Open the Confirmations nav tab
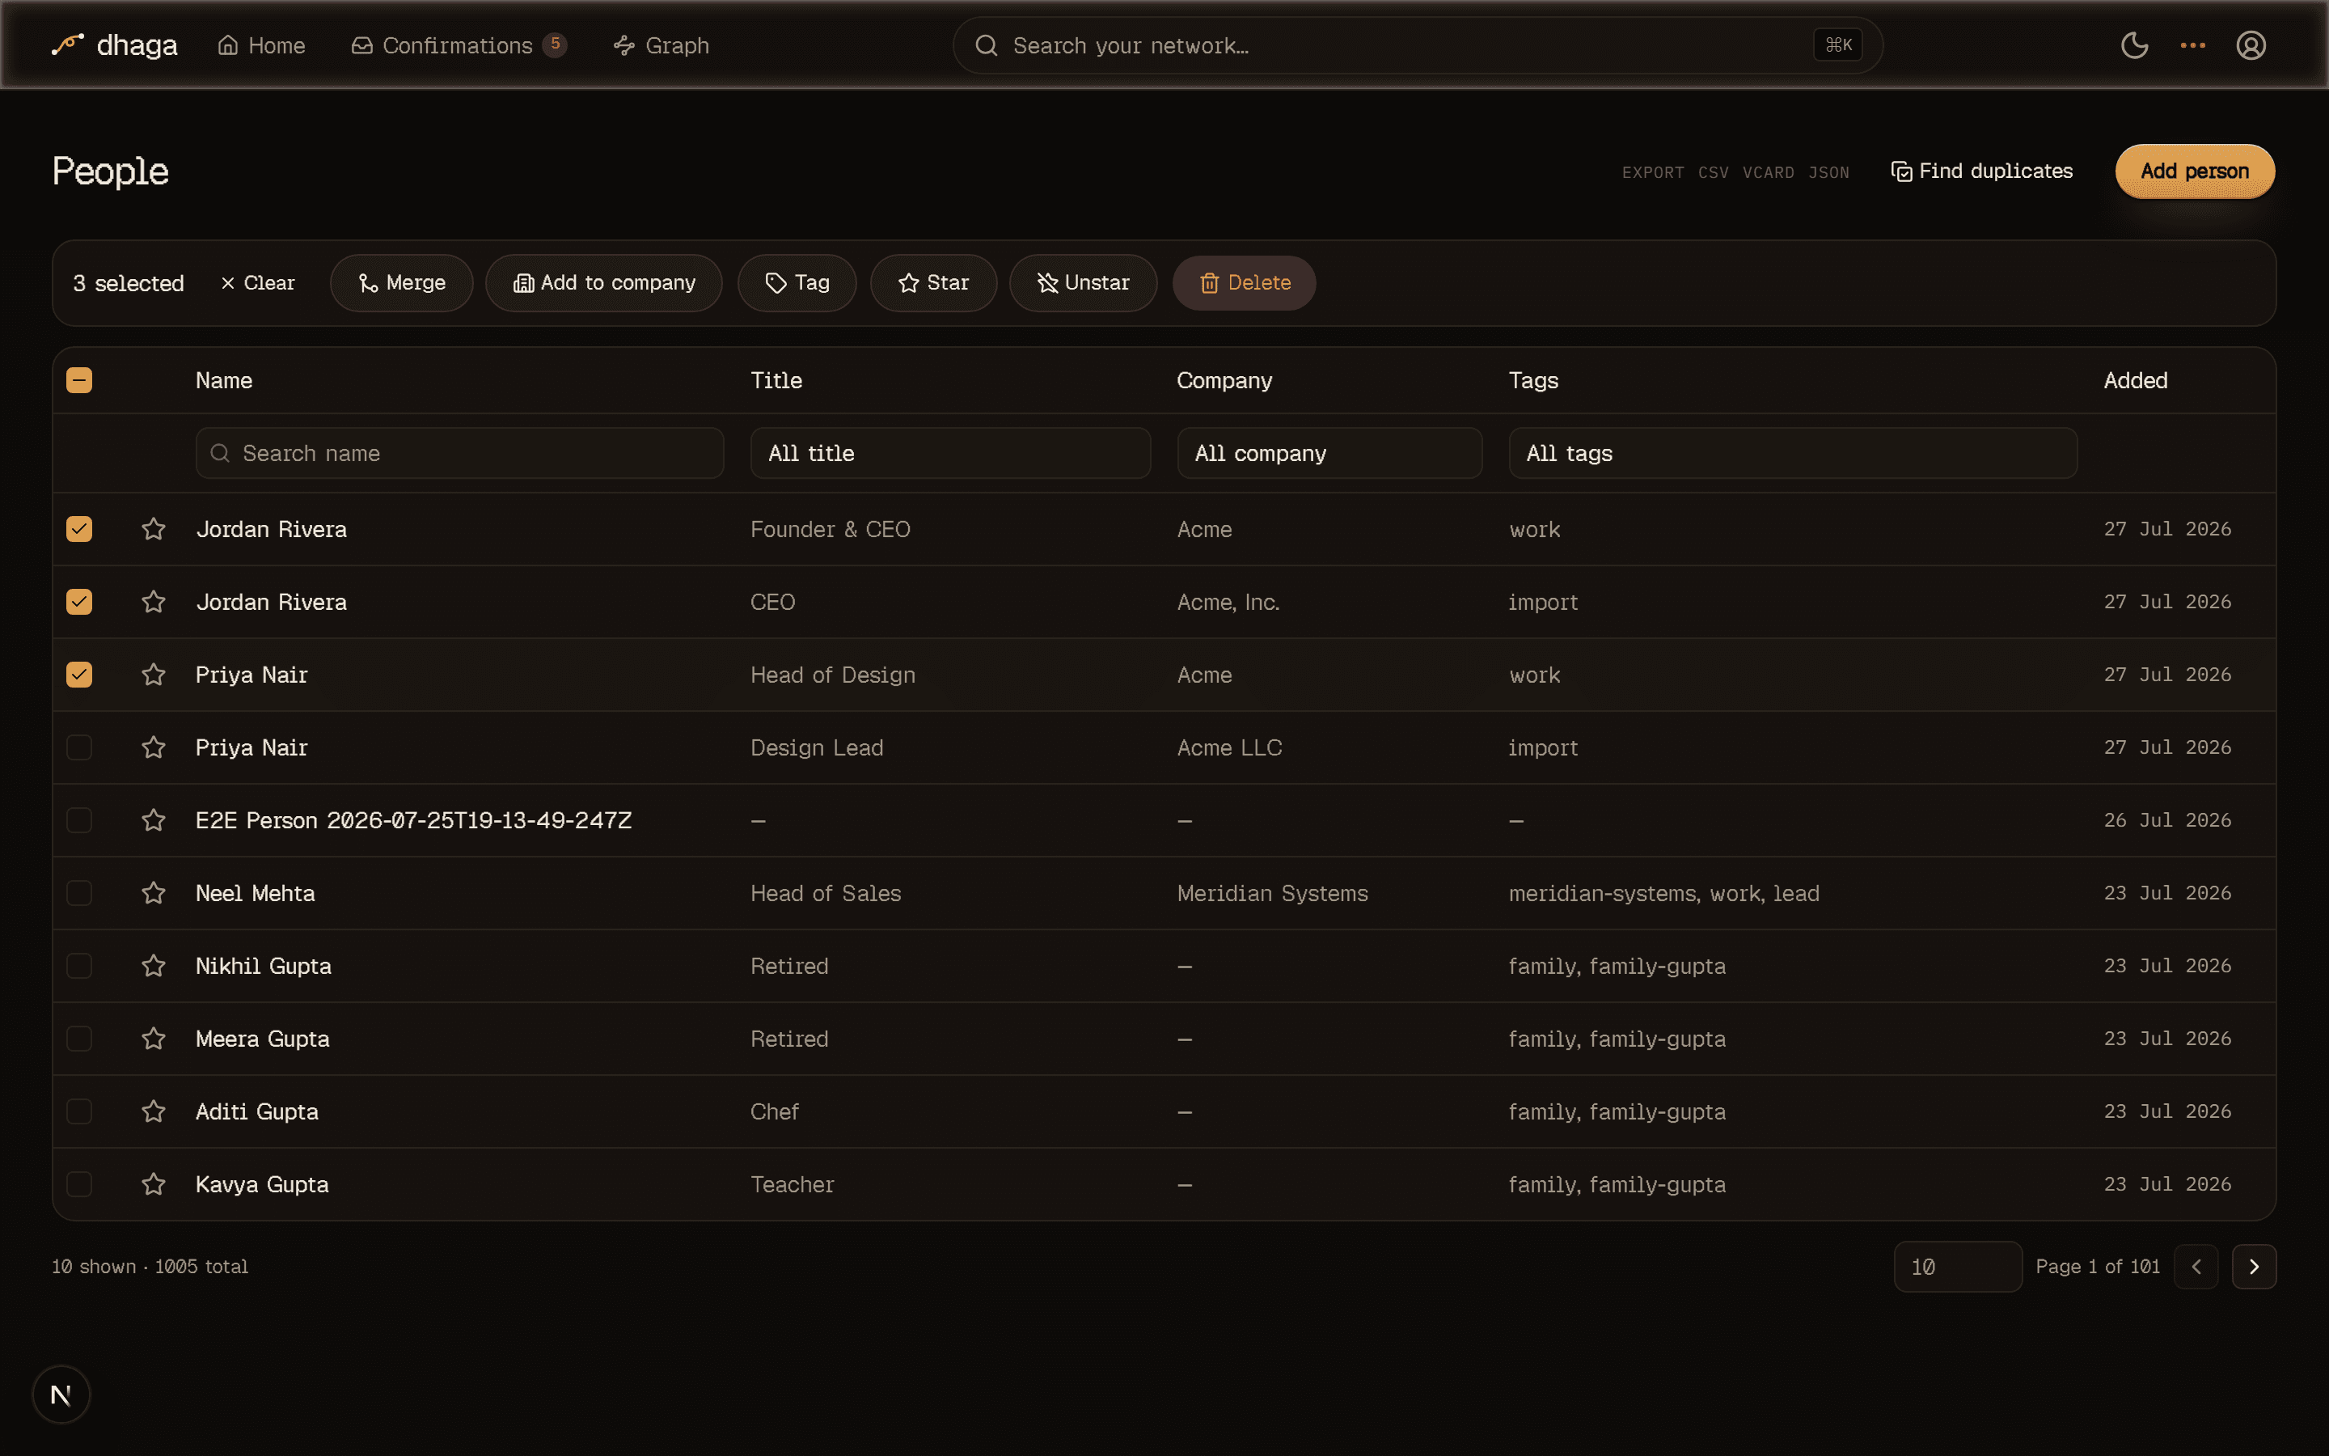This screenshot has width=2329, height=1456. (x=458, y=45)
